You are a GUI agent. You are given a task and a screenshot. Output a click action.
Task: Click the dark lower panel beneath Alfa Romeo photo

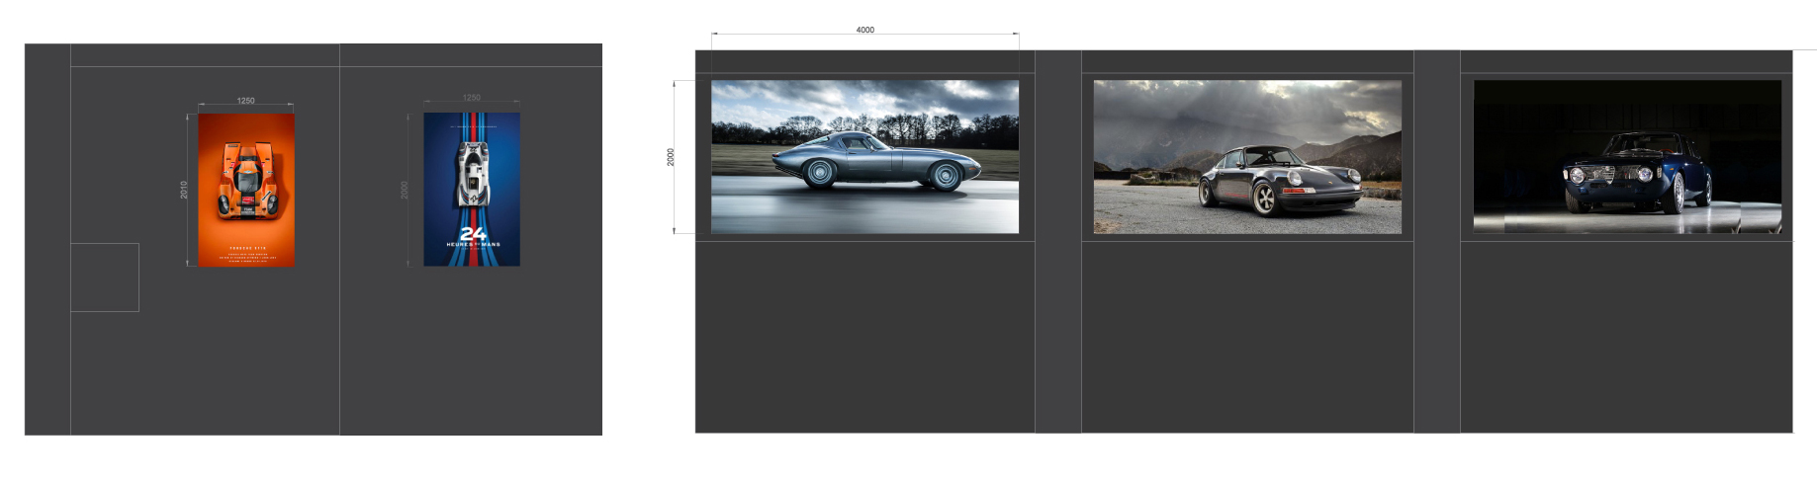[x=1626, y=336]
